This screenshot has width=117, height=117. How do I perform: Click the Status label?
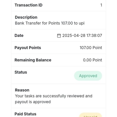point(21,72)
